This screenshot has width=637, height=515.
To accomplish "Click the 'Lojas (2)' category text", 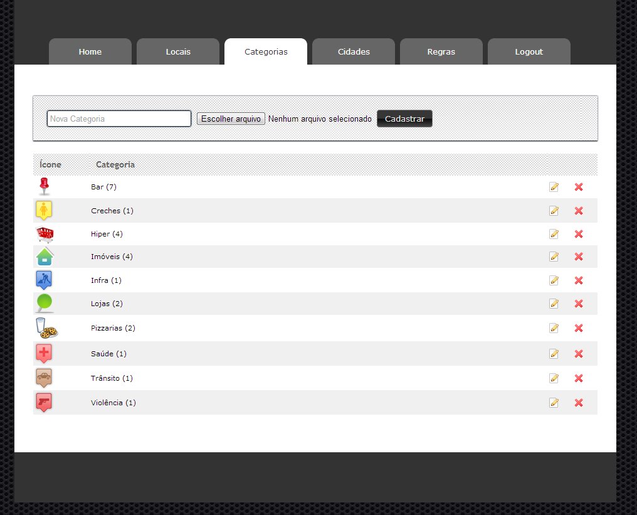I will tap(107, 304).
